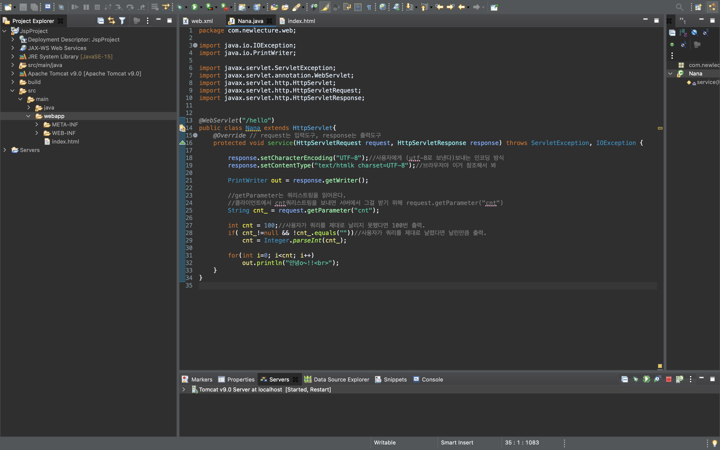Open the Console tab
This screenshot has width=720, height=450.
click(432, 379)
